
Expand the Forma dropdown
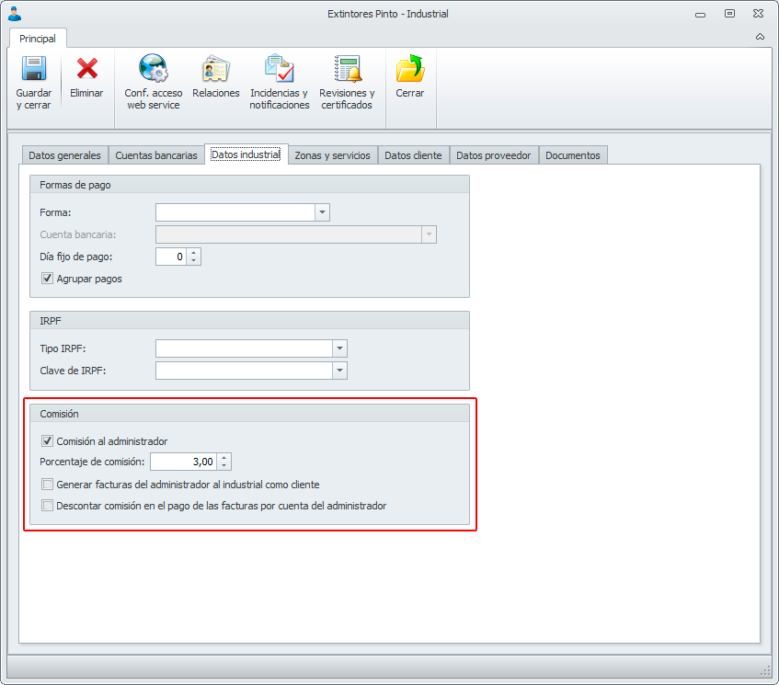[322, 212]
